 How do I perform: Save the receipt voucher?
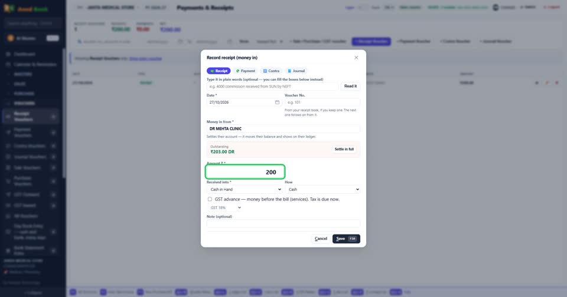click(346, 239)
